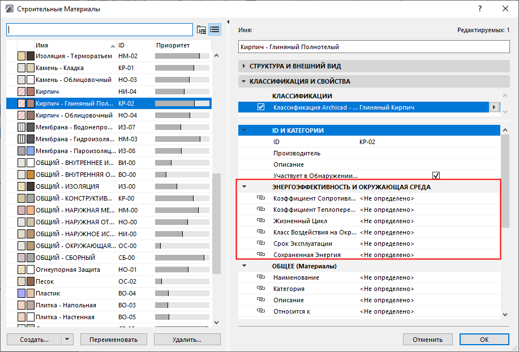Click hatch pattern icon of Камень - Кладка

click(22, 68)
